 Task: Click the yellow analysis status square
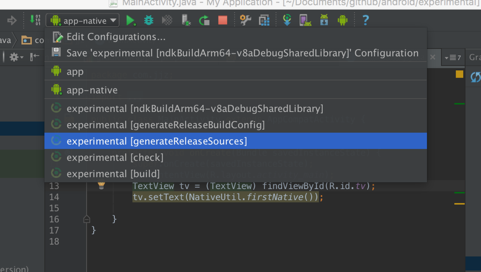point(459,74)
